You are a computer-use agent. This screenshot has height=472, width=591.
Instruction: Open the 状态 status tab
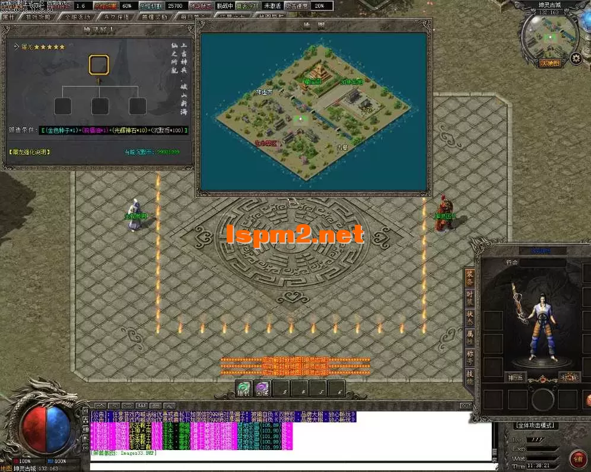pyautogui.click(x=469, y=318)
